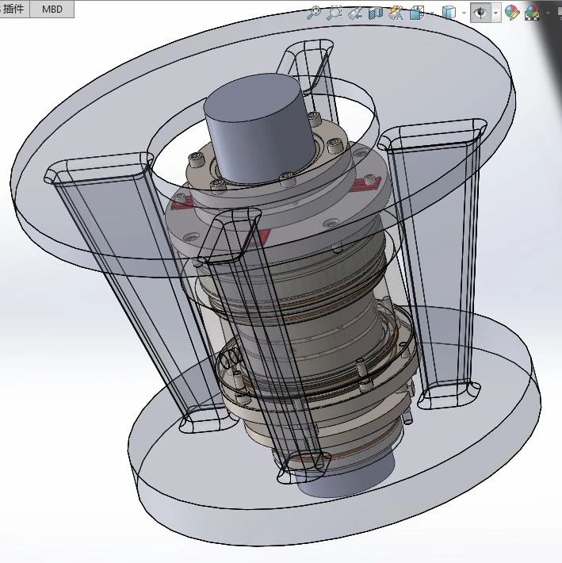Open Dynamic Annotation Views
The height and width of the screenshot is (563, 562).
(396, 13)
